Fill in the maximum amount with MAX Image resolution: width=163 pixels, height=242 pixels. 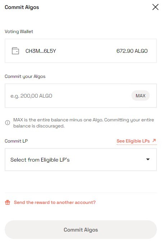point(140,96)
